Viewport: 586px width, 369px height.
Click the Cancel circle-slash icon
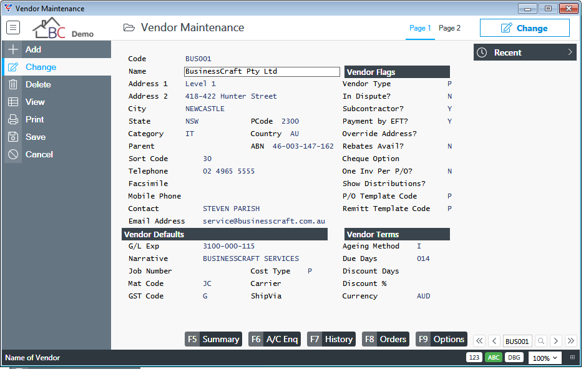tap(13, 154)
